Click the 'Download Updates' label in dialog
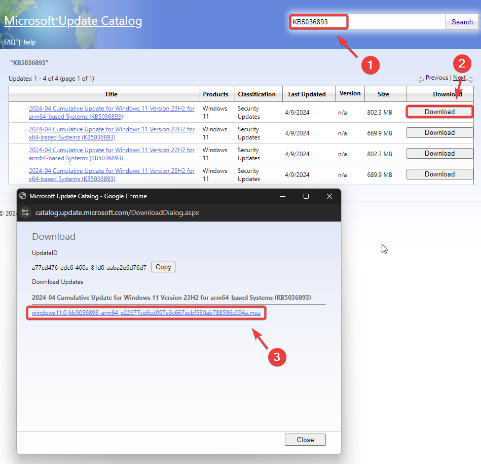 pos(57,282)
